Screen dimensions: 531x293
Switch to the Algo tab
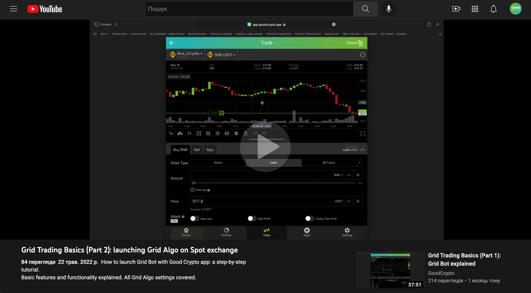pos(210,150)
